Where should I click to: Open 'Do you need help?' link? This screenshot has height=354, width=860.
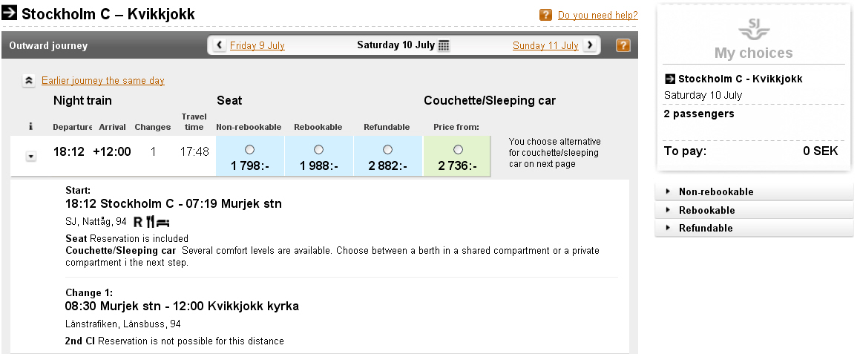598,16
